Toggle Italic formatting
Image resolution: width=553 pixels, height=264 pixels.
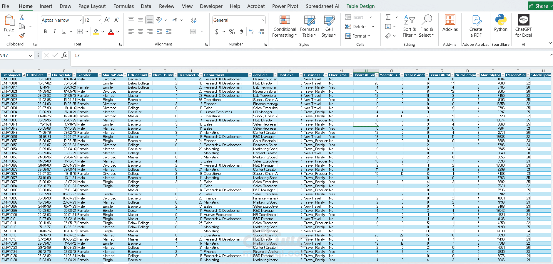pyautogui.click(x=54, y=32)
